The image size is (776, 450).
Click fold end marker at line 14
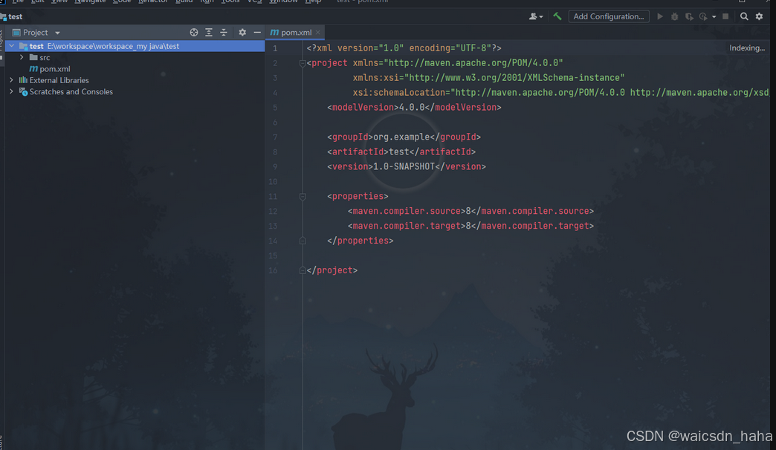[303, 241]
